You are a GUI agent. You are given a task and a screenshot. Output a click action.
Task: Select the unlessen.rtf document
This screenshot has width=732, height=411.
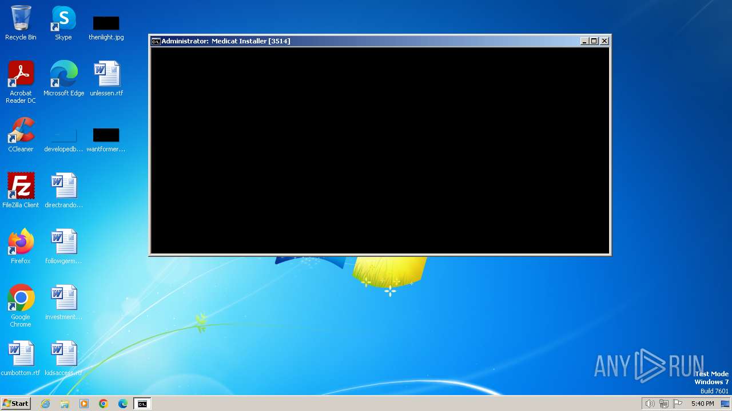click(106, 78)
